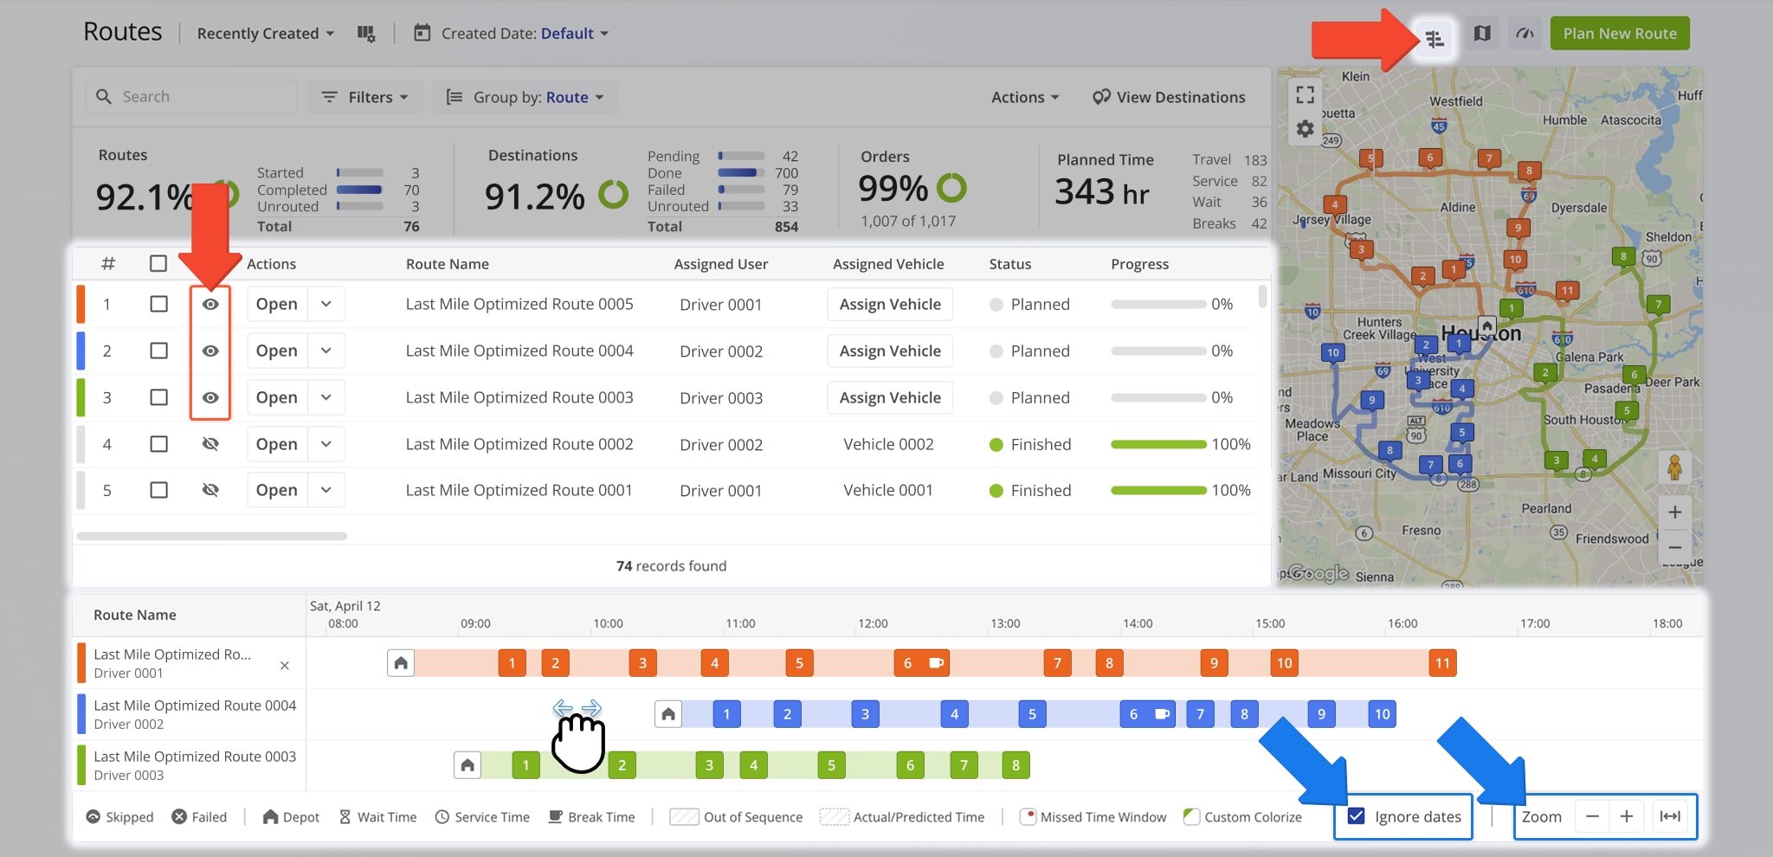The height and width of the screenshot is (857, 1773).
Task: Click the column settings icon near Recently Created
Action: pyautogui.click(x=366, y=34)
